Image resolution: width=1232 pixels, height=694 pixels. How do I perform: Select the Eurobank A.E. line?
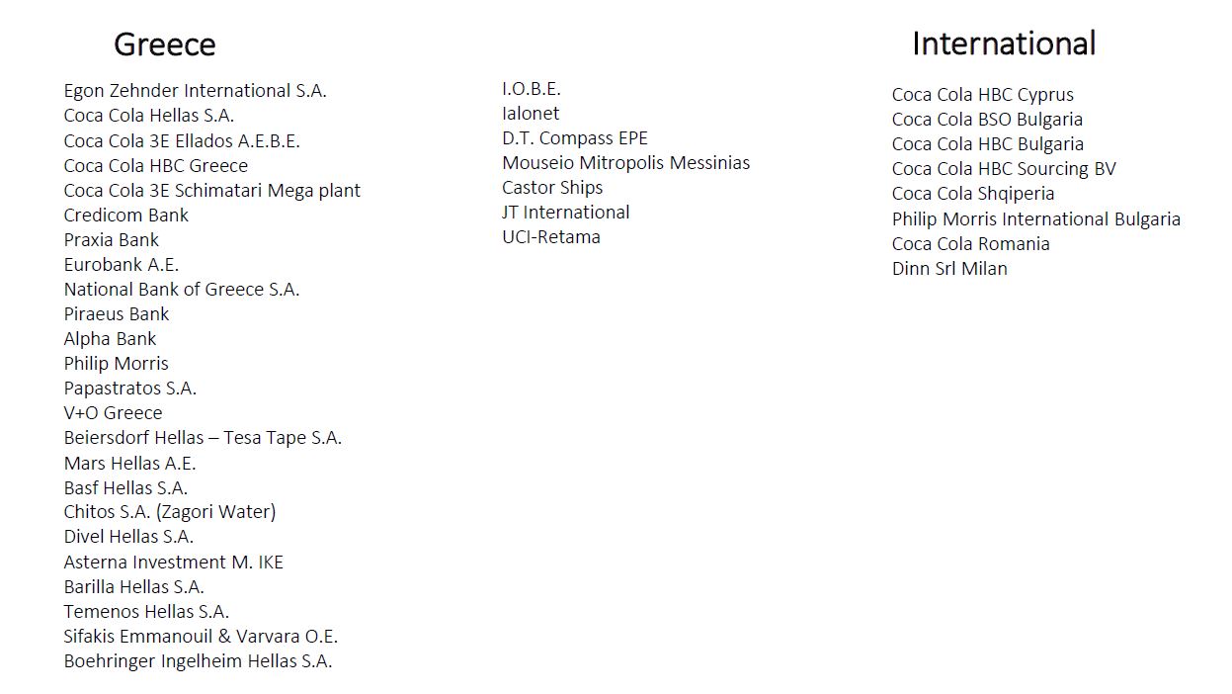[121, 265]
